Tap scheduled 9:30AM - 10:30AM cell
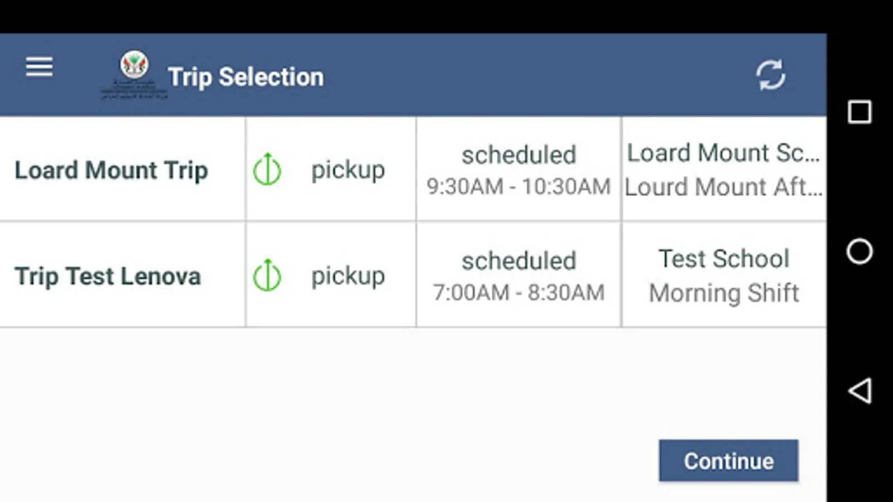Image resolution: width=893 pixels, height=502 pixels. (x=518, y=170)
